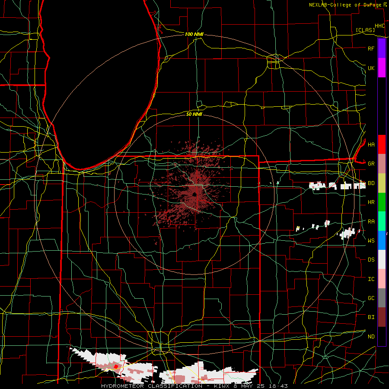Click the light pink IC legend swatch
The height and width of the screenshot is (389, 389).
click(x=382, y=279)
